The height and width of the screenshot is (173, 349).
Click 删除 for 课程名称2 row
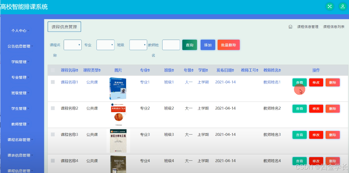332,109
